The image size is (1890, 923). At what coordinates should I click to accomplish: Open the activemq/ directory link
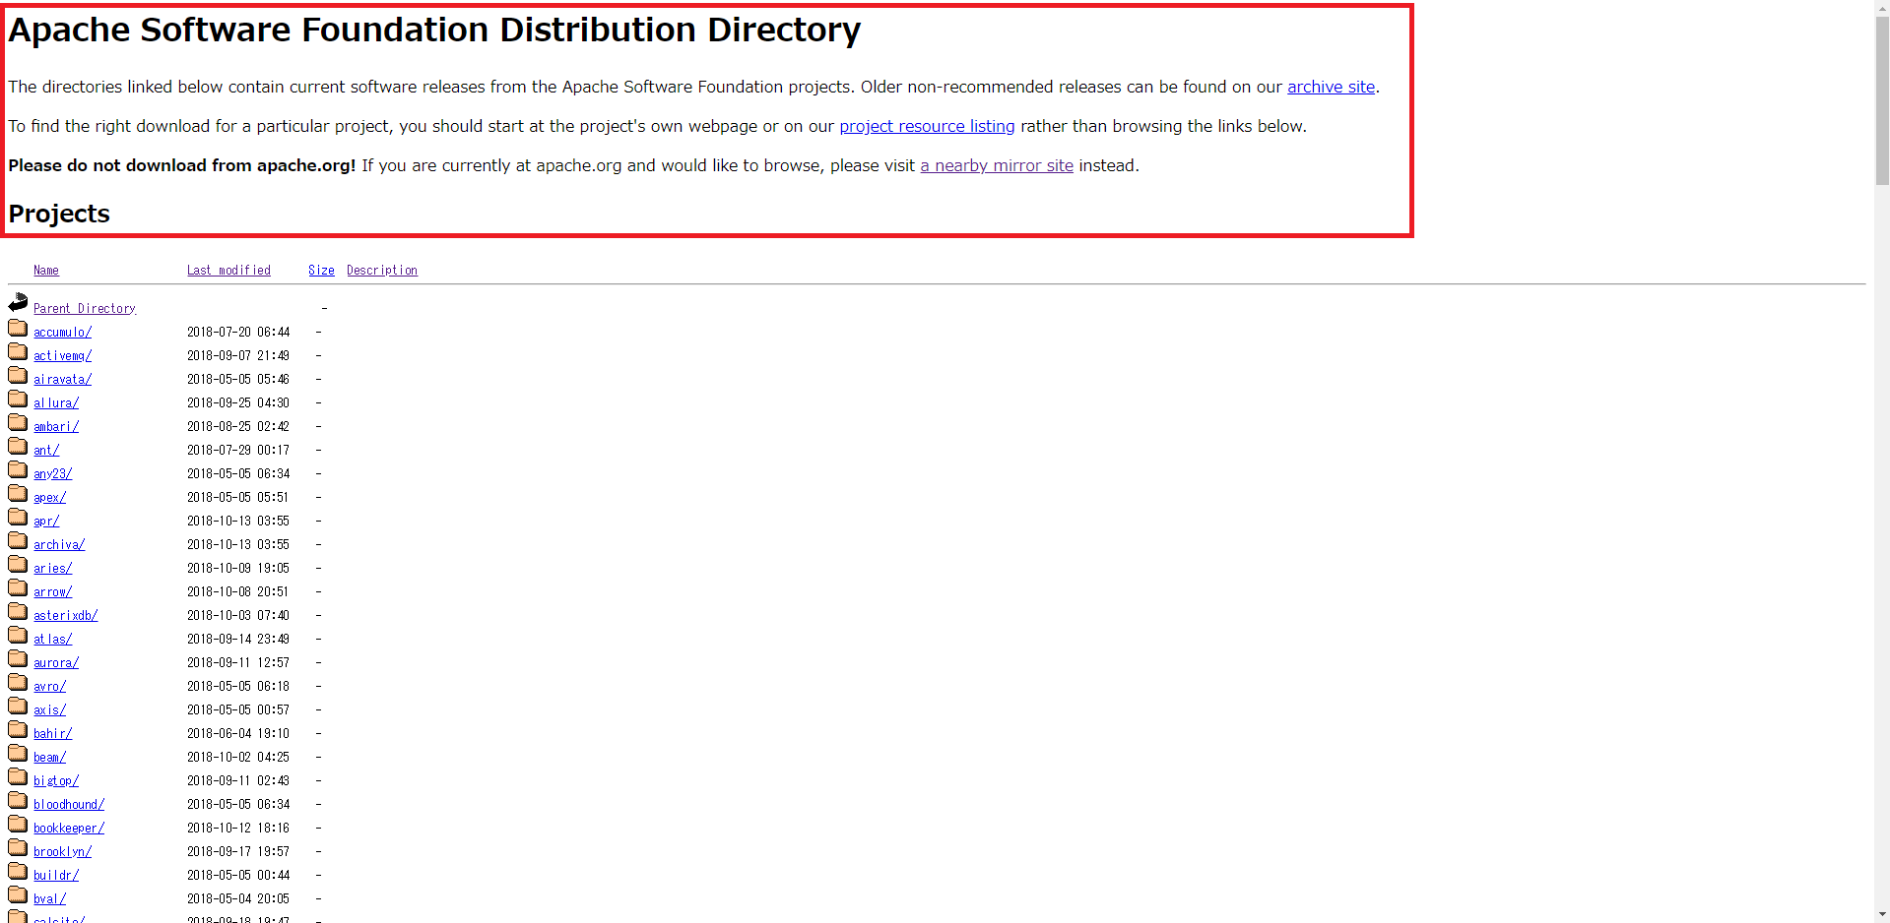click(x=62, y=356)
